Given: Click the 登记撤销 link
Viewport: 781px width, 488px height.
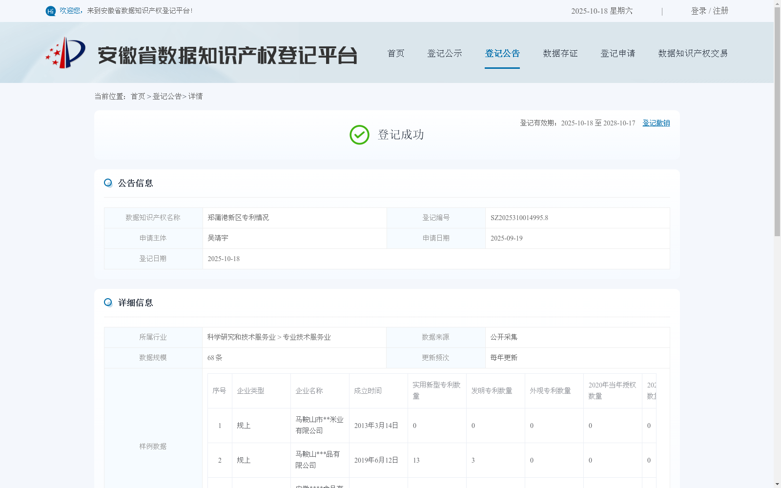Looking at the screenshot, I should click(656, 123).
